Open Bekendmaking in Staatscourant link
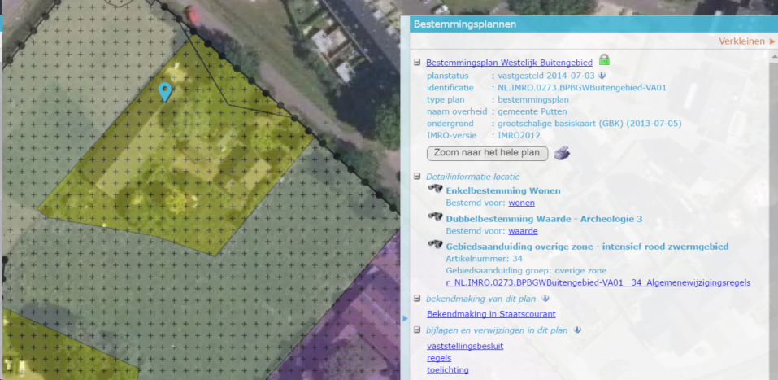The image size is (778, 380). pyautogui.click(x=491, y=314)
